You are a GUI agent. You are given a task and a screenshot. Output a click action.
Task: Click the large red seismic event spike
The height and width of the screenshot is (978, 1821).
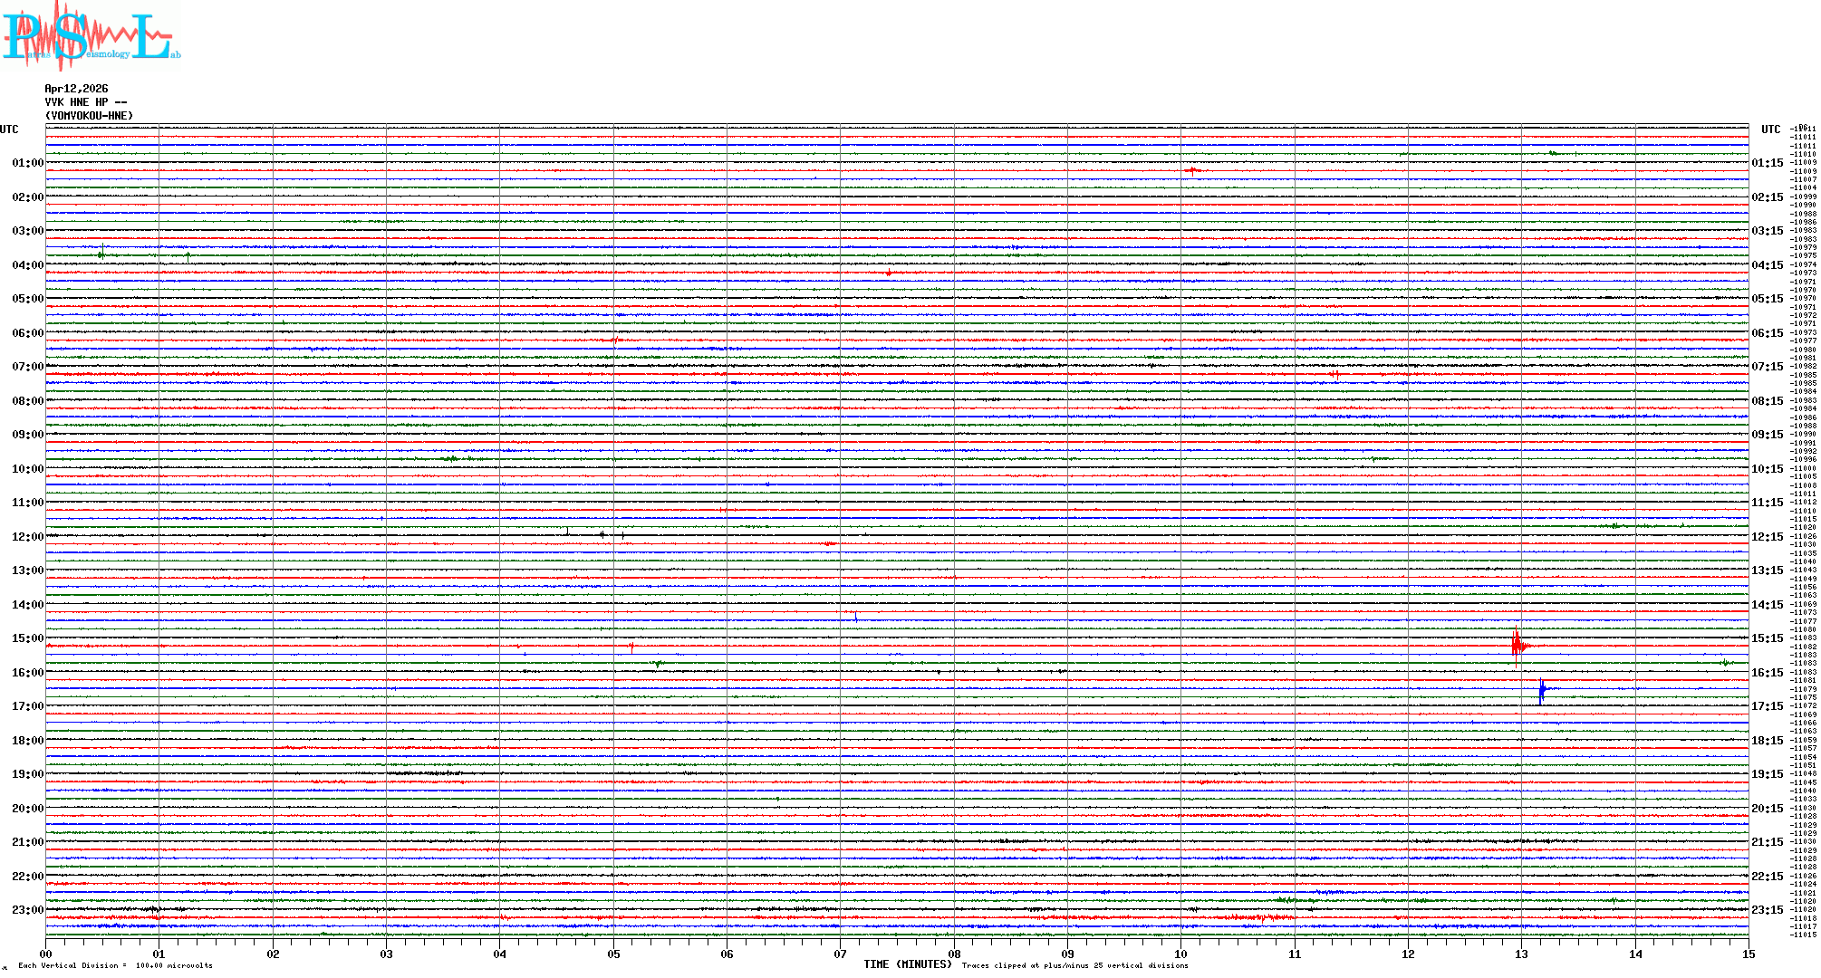coord(1517,645)
